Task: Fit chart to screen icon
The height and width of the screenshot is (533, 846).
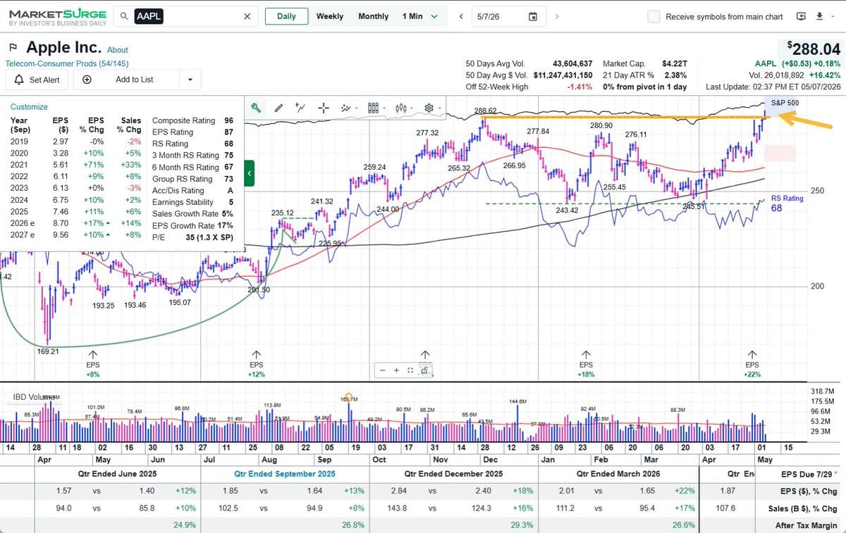Action: [x=410, y=370]
